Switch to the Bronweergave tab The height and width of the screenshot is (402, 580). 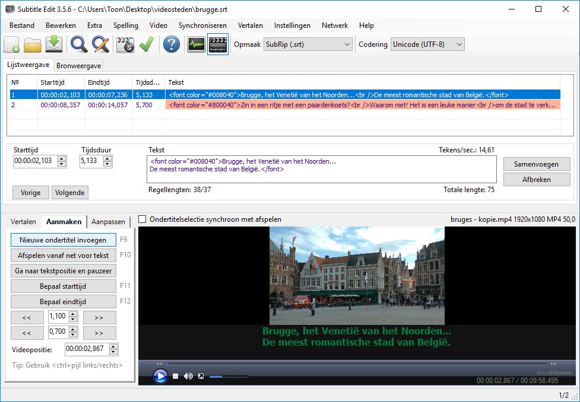[79, 66]
